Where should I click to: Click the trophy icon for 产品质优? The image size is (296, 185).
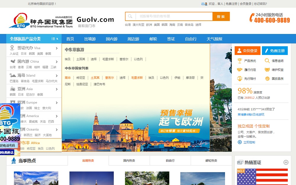[x=239, y=61]
